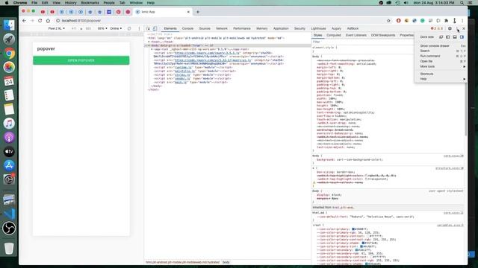Undock DevTools into separate window

(x=441, y=37)
